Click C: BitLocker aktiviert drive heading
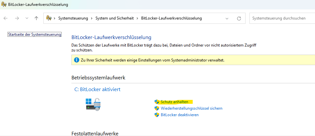315x136 pixels. tap(97, 89)
